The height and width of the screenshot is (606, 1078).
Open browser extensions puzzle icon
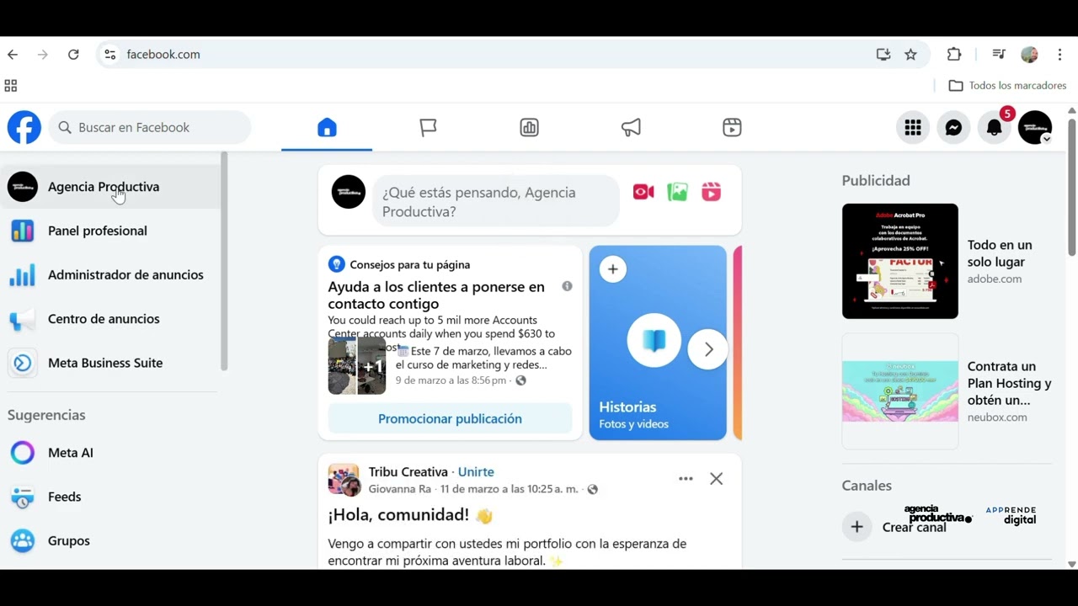tap(954, 55)
